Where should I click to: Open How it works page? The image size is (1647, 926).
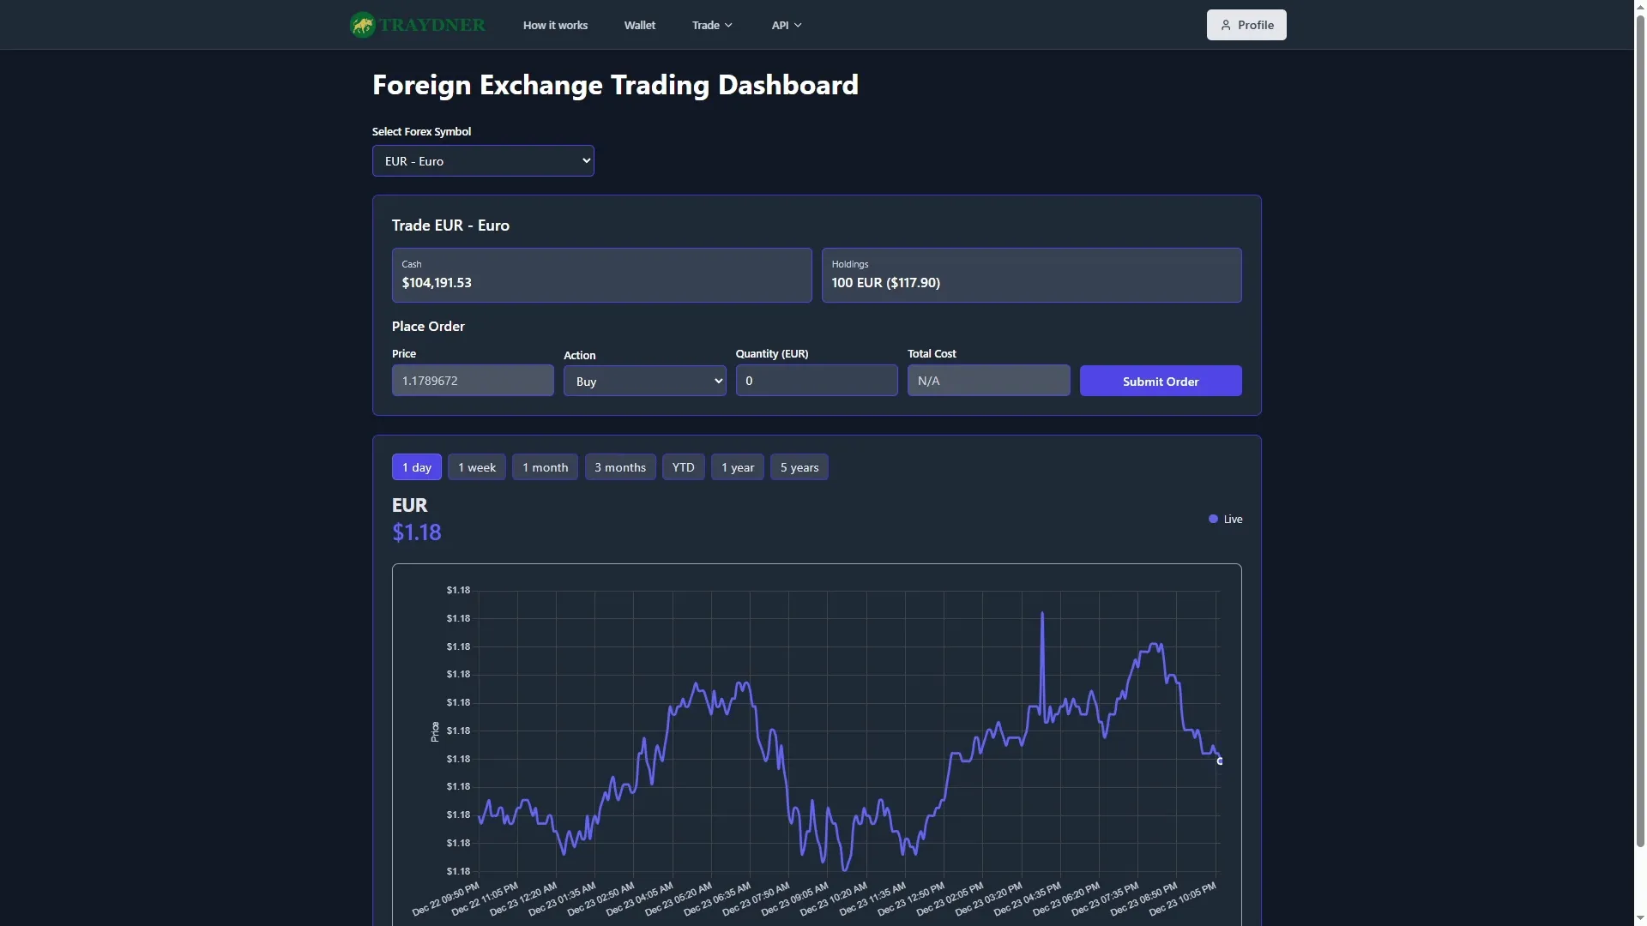(555, 25)
